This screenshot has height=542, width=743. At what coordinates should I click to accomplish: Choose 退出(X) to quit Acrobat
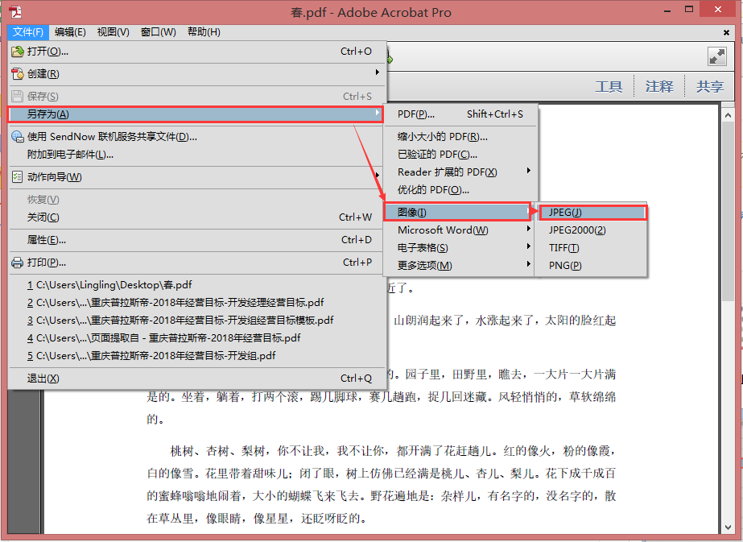(x=197, y=379)
